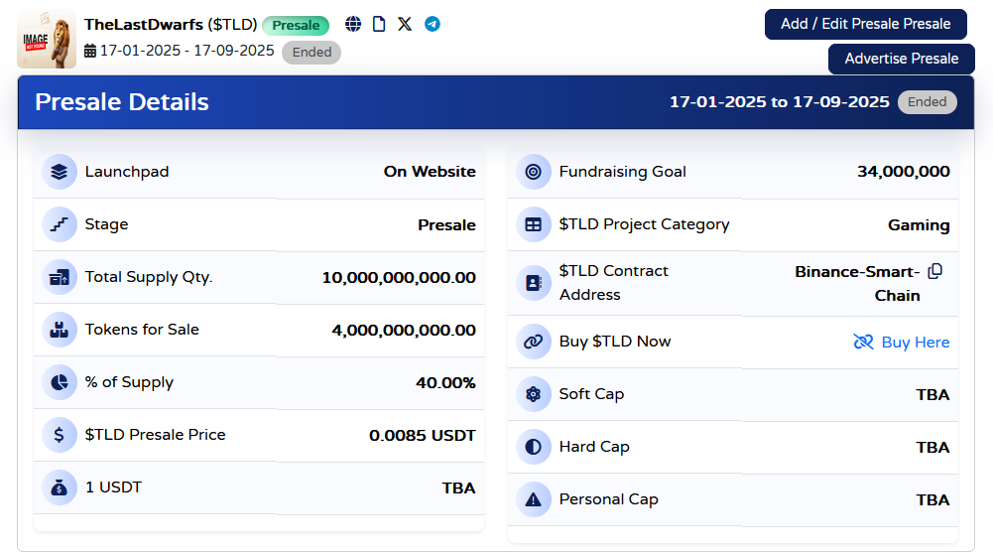Click the Launchpad layers icon
Viewport: 993px width, 556px height.
click(x=60, y=172)
